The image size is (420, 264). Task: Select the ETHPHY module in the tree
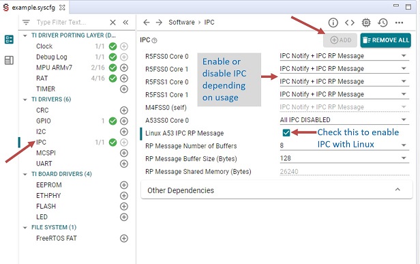(48, 196)
